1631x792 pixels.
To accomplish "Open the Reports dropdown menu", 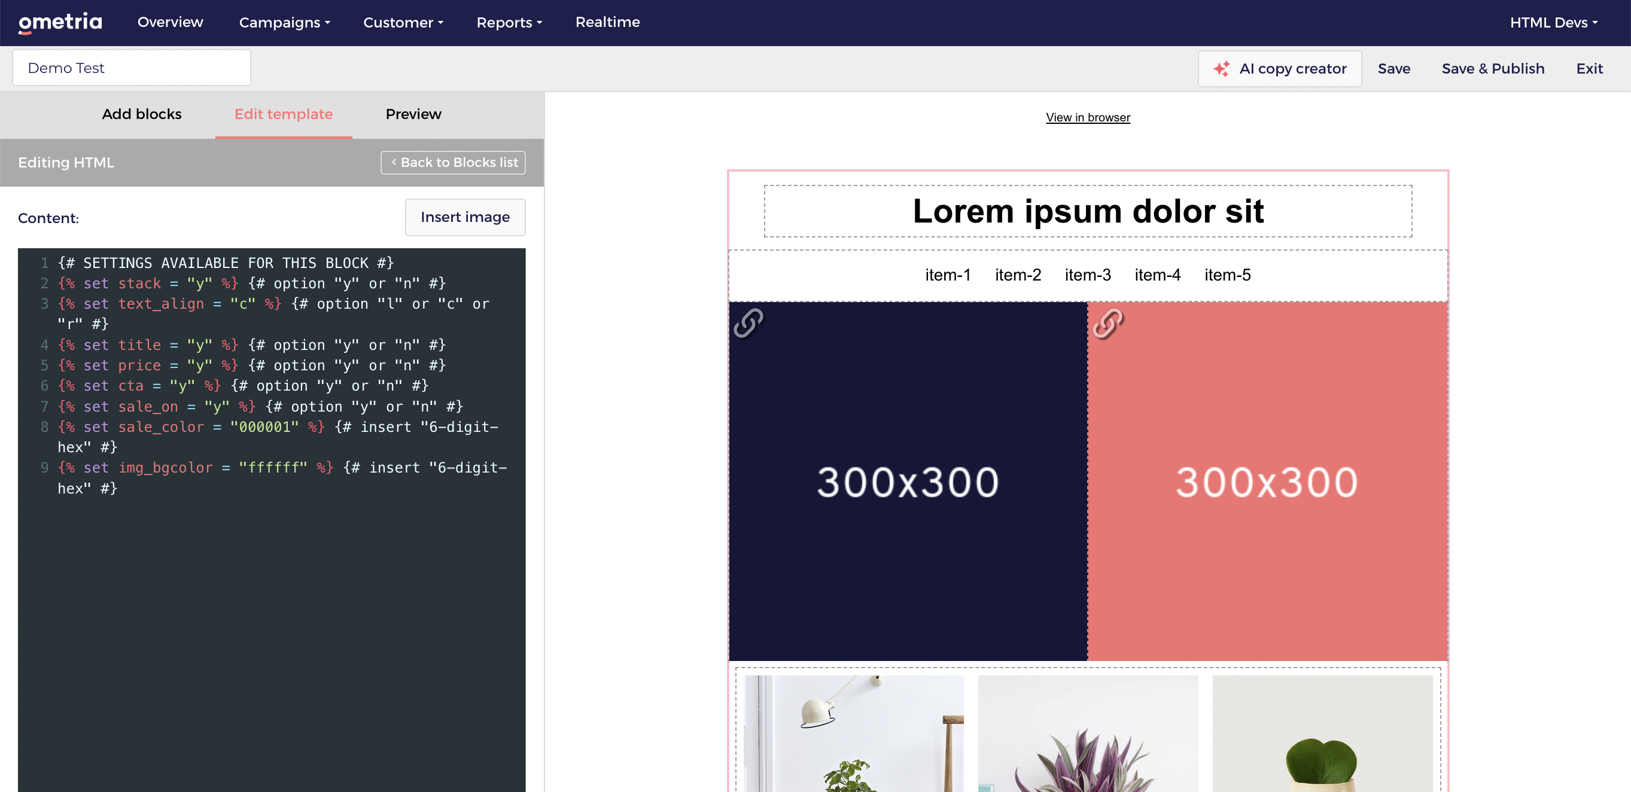I will point(509,23).
